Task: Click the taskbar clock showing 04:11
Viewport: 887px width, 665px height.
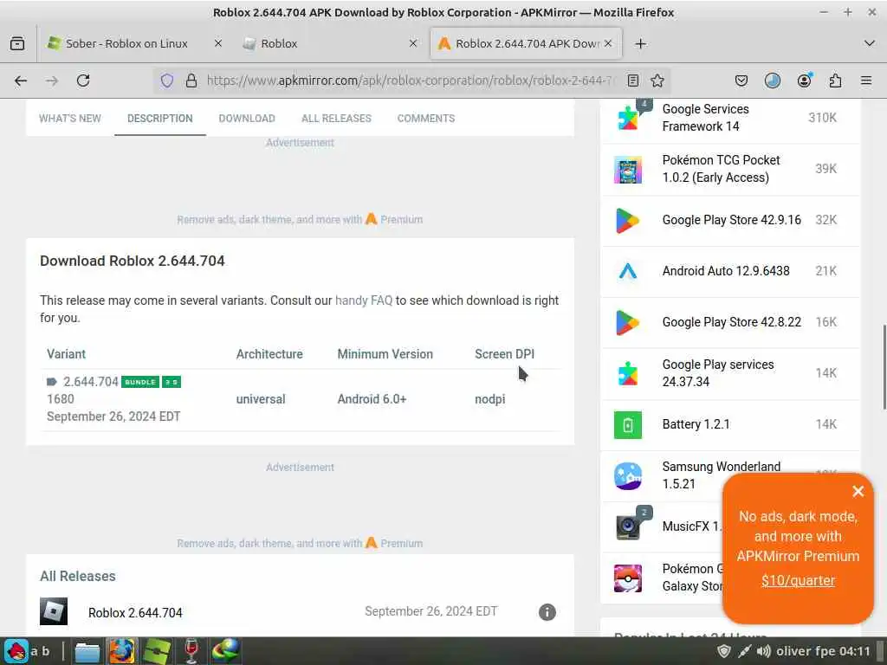Action: tap(855, 651)
